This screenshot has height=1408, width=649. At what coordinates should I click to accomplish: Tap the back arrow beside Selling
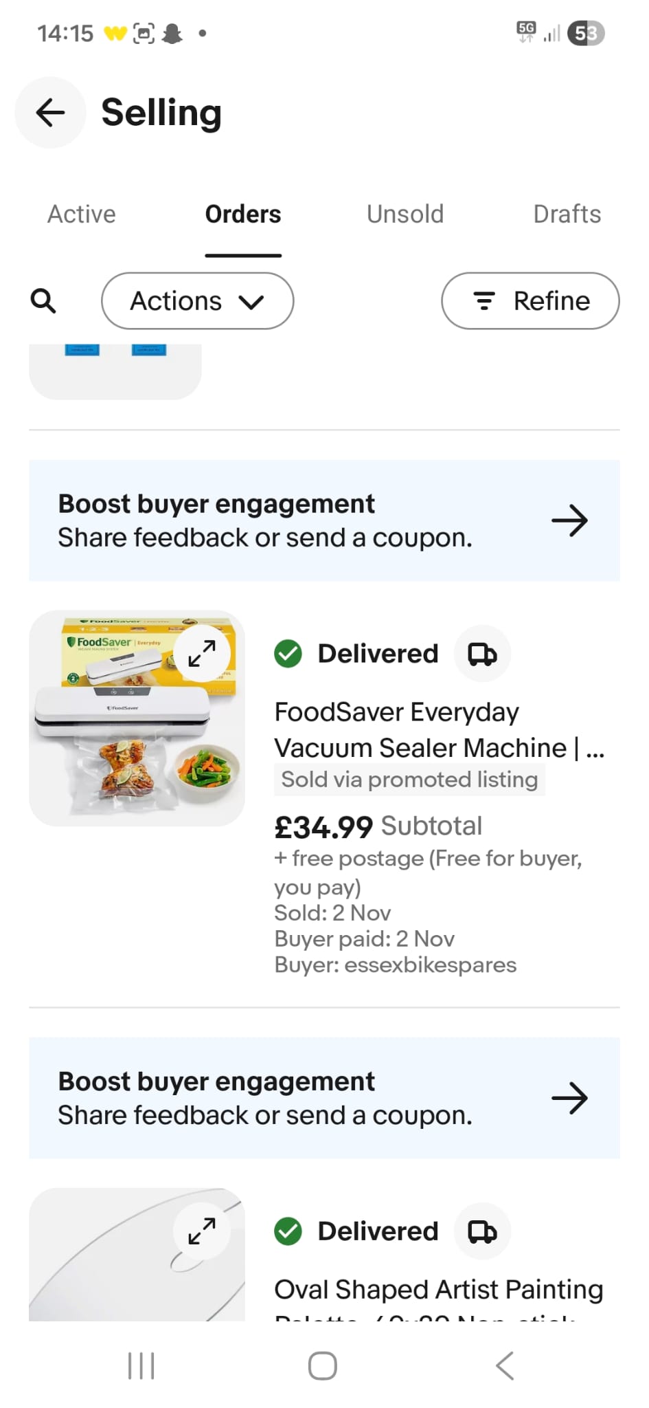(50, 113)
